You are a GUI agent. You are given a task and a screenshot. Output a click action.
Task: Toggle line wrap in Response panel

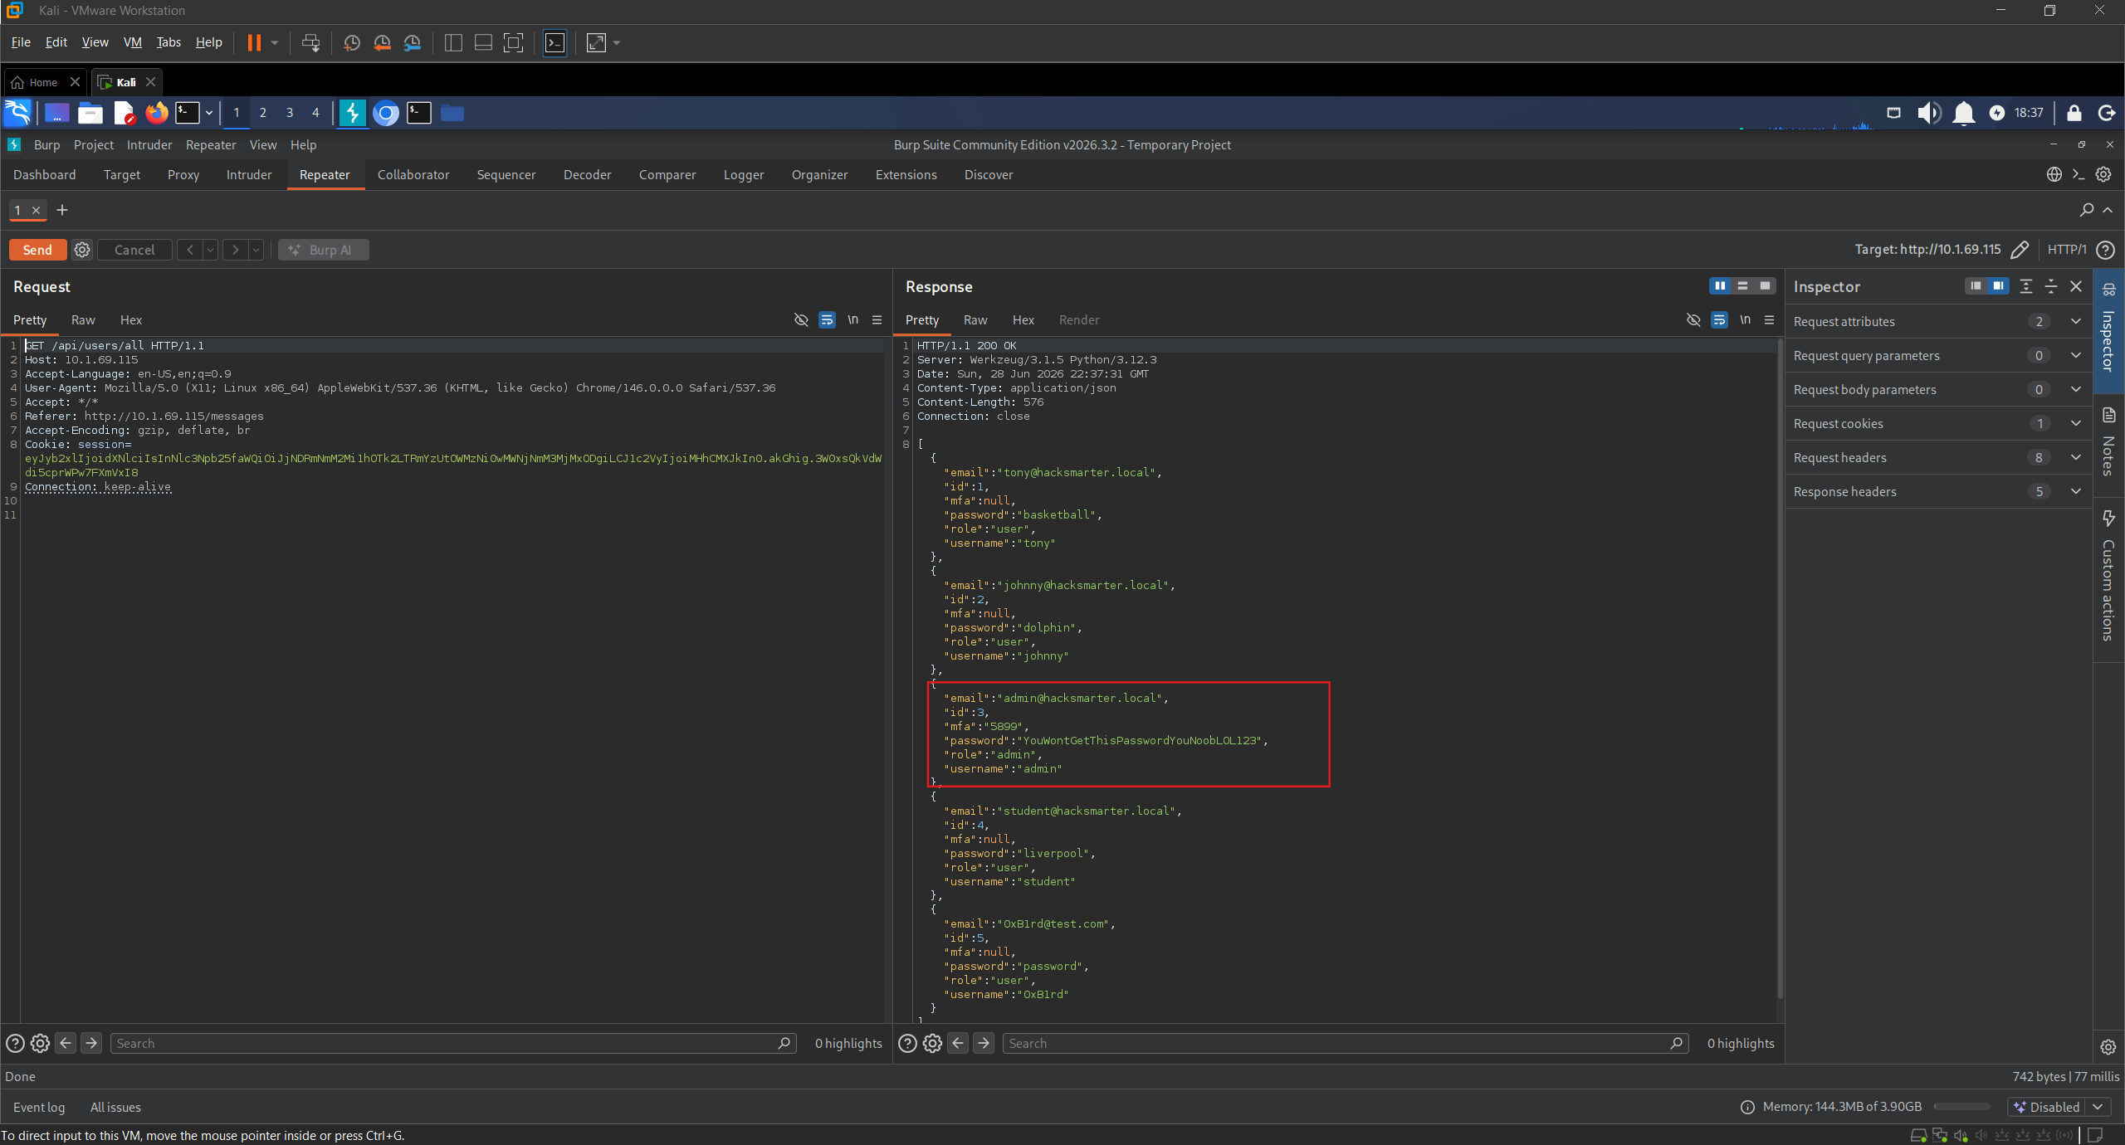pos(1719,320)
